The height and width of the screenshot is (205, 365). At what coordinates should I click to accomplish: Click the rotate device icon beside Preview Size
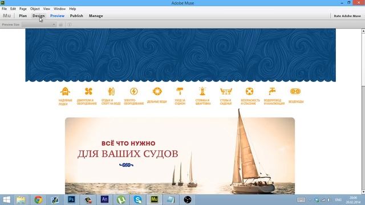[61, 24]
